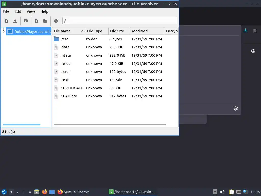
Task: Open the File menu
Action: 6,11
